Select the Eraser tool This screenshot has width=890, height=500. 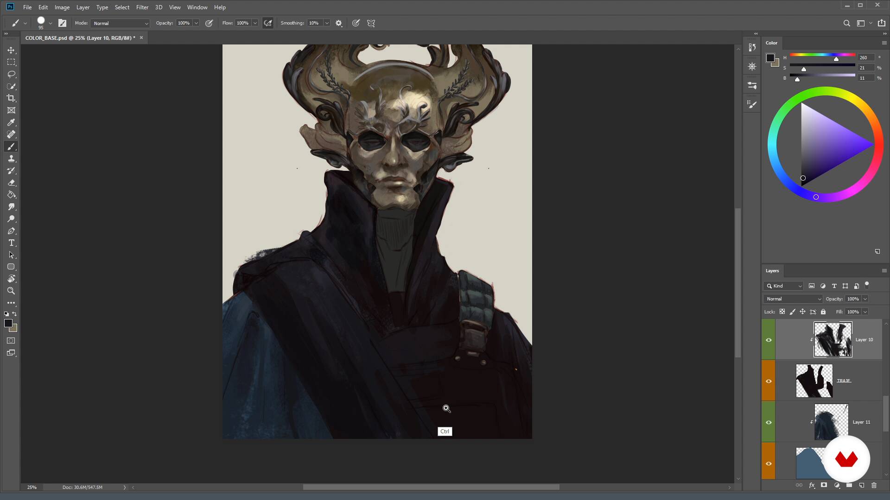coord(11,182)
